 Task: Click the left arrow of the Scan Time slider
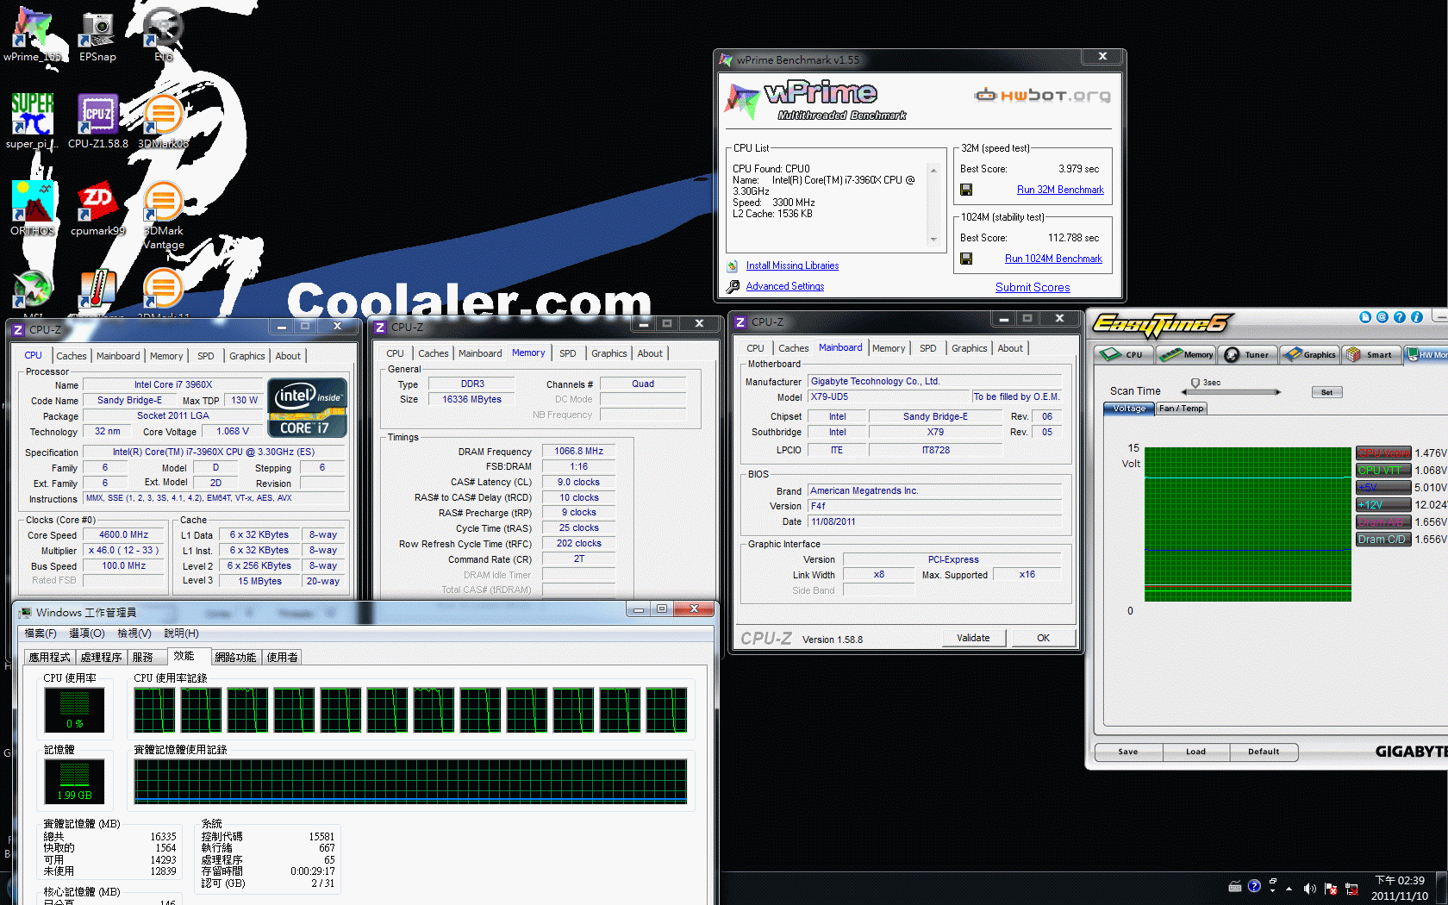point(1184,392)
